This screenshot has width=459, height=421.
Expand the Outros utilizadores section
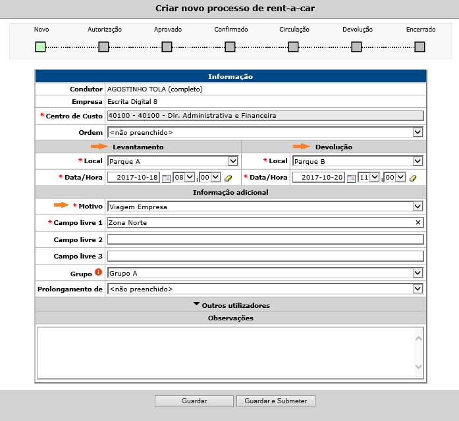point(231,305)
